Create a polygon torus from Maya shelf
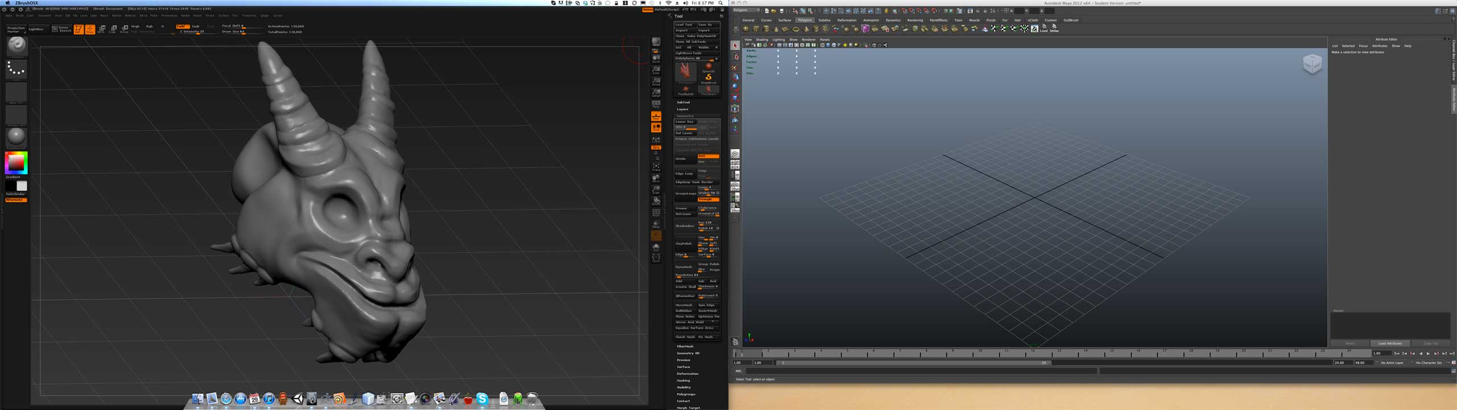This screenshot has height=410, width=1457. (x=796, y=28)
